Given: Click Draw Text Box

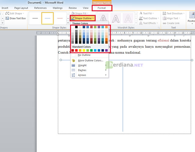Looking at the screenshot, I should click(x=16, y=18).
